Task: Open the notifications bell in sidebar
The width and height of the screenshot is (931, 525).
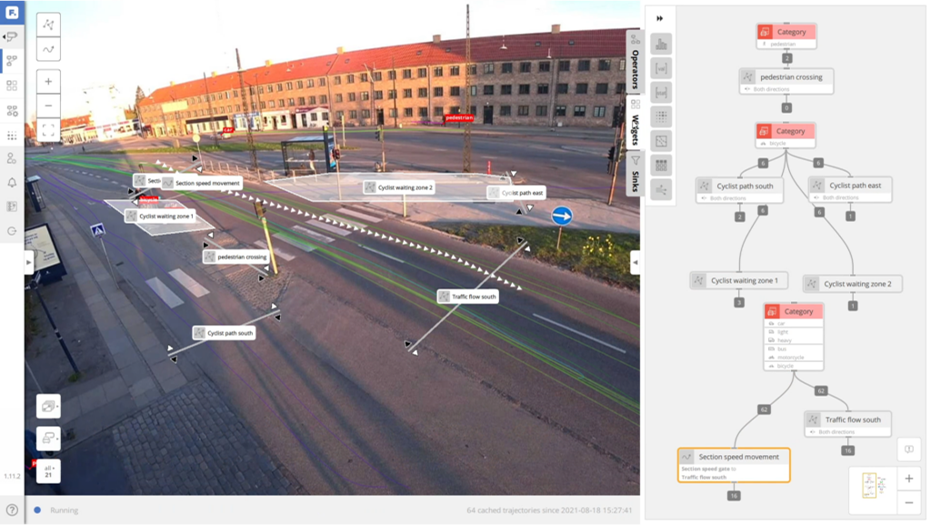Action: point(12,183)
